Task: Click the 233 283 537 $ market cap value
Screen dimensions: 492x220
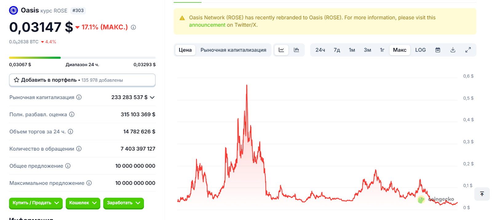Action: [129, 97]
